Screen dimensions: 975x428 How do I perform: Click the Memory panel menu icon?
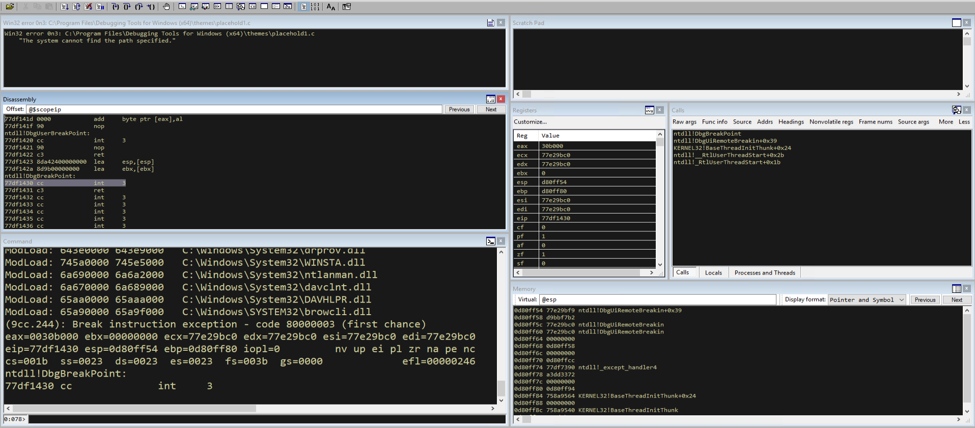point(957,288)
